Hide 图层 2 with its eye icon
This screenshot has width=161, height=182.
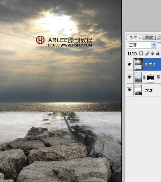pyautogui.click(x=130, y=64)
